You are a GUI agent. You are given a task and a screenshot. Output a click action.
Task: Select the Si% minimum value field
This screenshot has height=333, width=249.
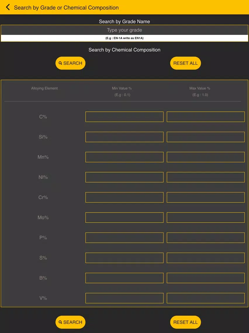coord(124,137)
